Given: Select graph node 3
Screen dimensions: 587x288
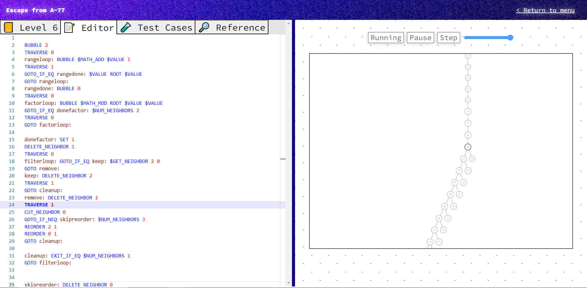Looking at the screenshot, I should (x=468, y=67).
